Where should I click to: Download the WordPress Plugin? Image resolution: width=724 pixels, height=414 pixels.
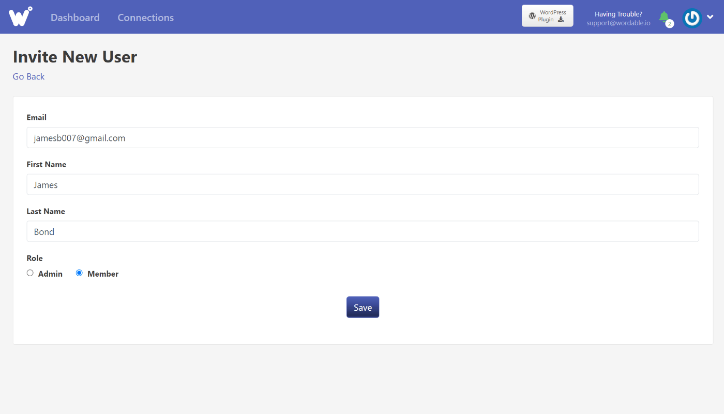tap(548, 16)
